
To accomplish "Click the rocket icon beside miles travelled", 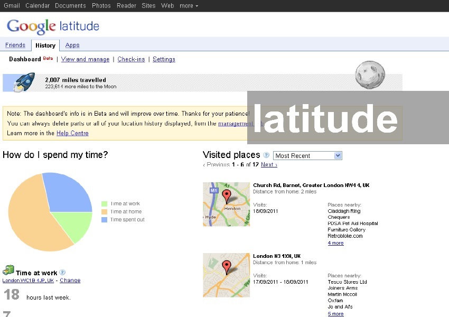I will coord(25,82).
